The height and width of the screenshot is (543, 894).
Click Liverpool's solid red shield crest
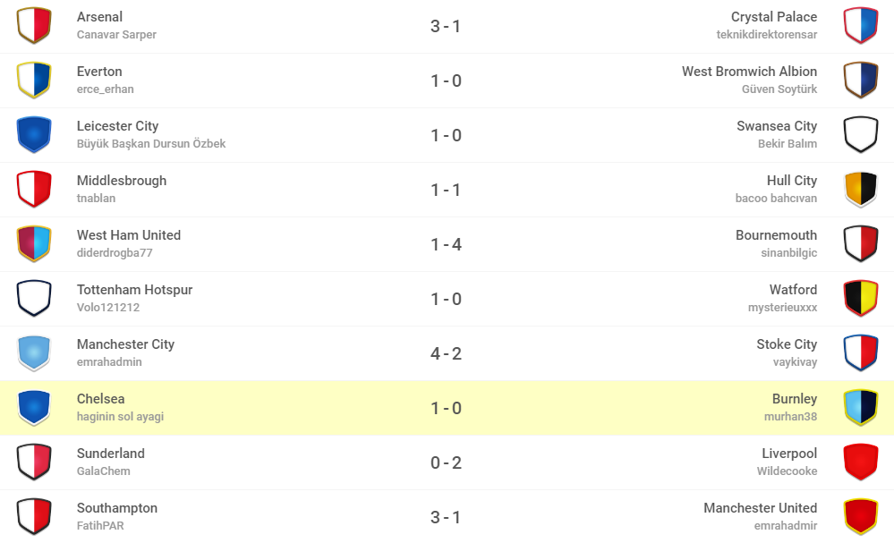pos(860,462)
